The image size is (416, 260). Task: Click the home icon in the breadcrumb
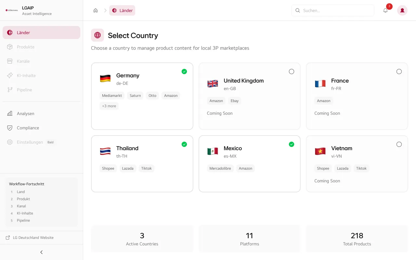pyautogui.click(x=96, y=10)
